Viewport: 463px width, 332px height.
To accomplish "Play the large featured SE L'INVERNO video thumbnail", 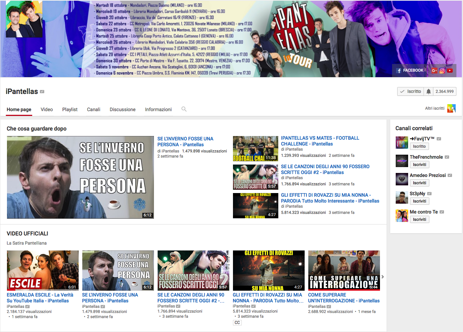I will 80,177.
